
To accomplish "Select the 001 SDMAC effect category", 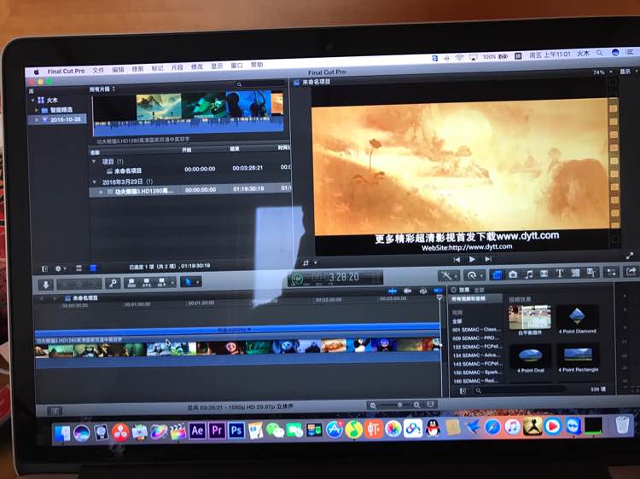I will pyautogui.click(x=476, y=329).
